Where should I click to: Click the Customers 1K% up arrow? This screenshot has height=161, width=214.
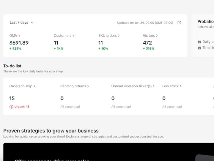click(x=55, y=48)
